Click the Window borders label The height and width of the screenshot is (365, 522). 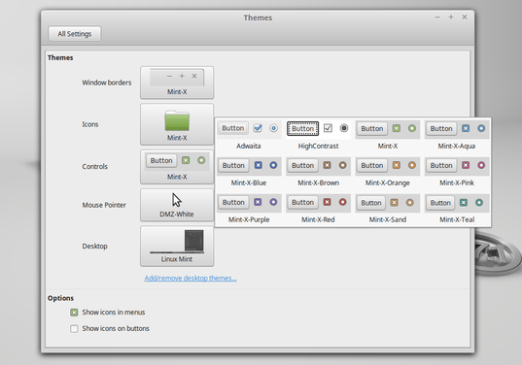pos(107,83)
